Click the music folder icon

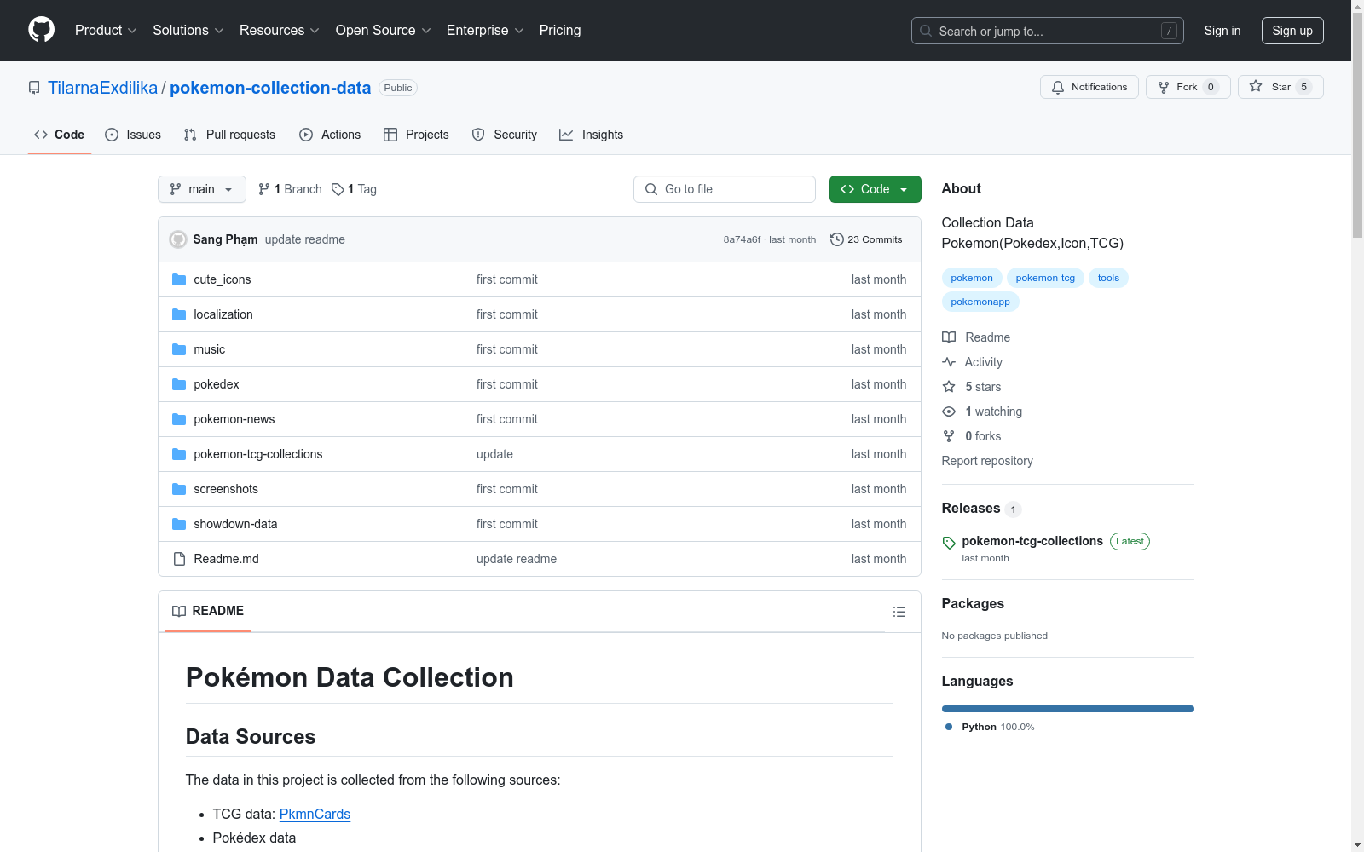pyautogui.click(x=179, y=349)
